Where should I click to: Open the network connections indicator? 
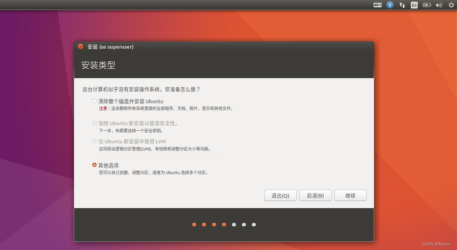402,5
